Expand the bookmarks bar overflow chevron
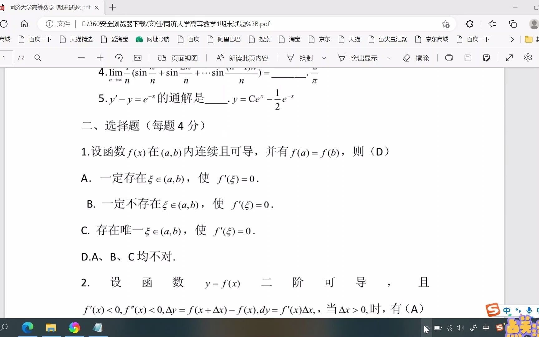This screenshot has width=539, height=337. click(x=512, y=39)
